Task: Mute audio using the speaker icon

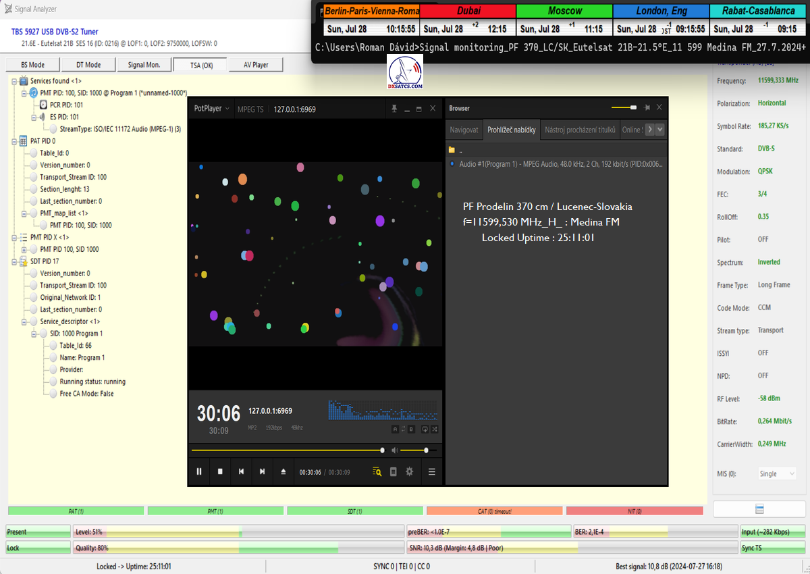Action: (396, 450)
